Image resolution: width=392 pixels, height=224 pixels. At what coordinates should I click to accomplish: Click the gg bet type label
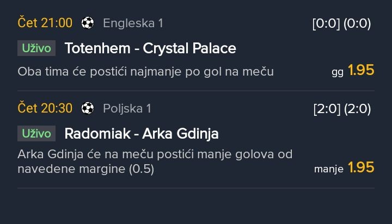click(338, 72)
